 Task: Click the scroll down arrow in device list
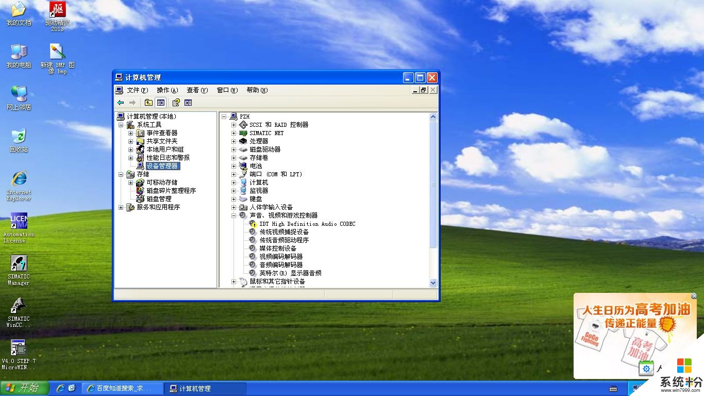[x=433, y=283]
